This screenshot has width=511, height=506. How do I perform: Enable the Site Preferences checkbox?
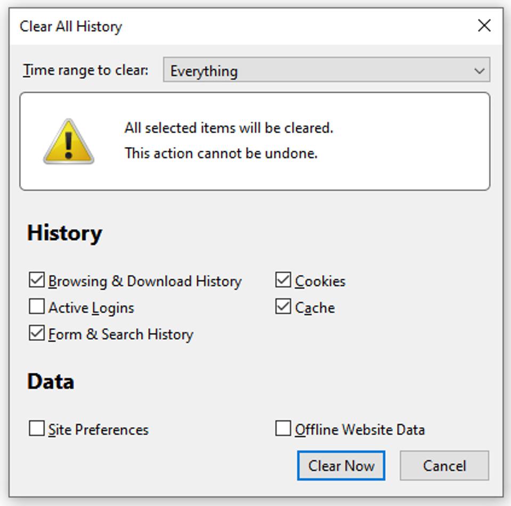point(37,429)
